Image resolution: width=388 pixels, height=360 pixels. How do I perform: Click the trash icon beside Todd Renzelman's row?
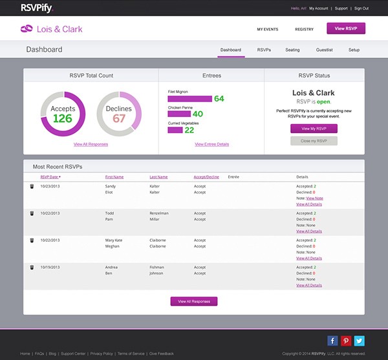[x=32, y=213]
